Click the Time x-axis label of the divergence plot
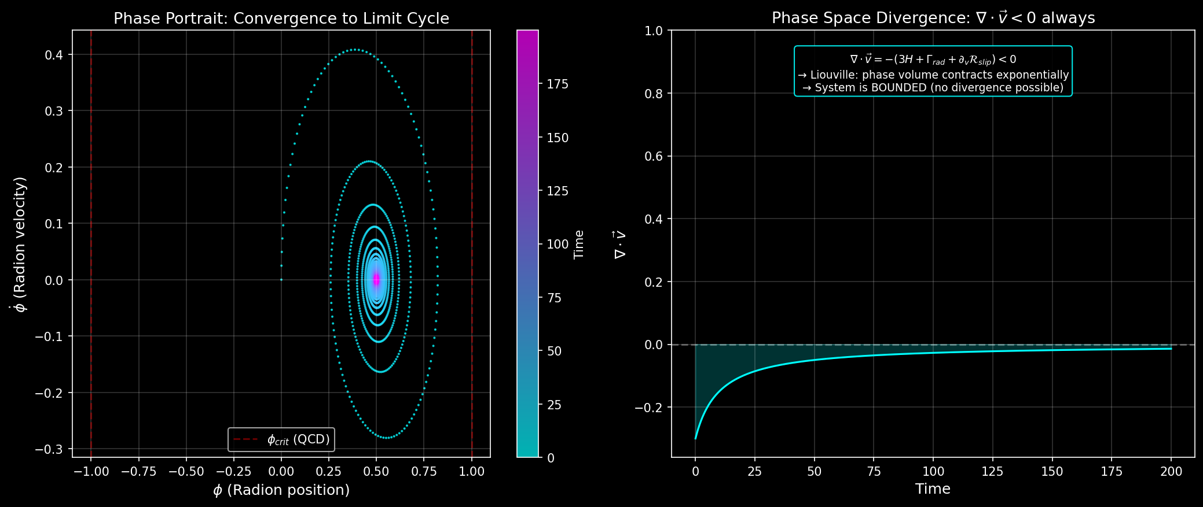Viewport: 1203px width, 507px height. coord(933,489)
